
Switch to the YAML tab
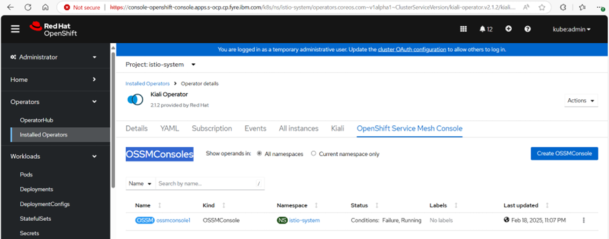pos(170,128)
